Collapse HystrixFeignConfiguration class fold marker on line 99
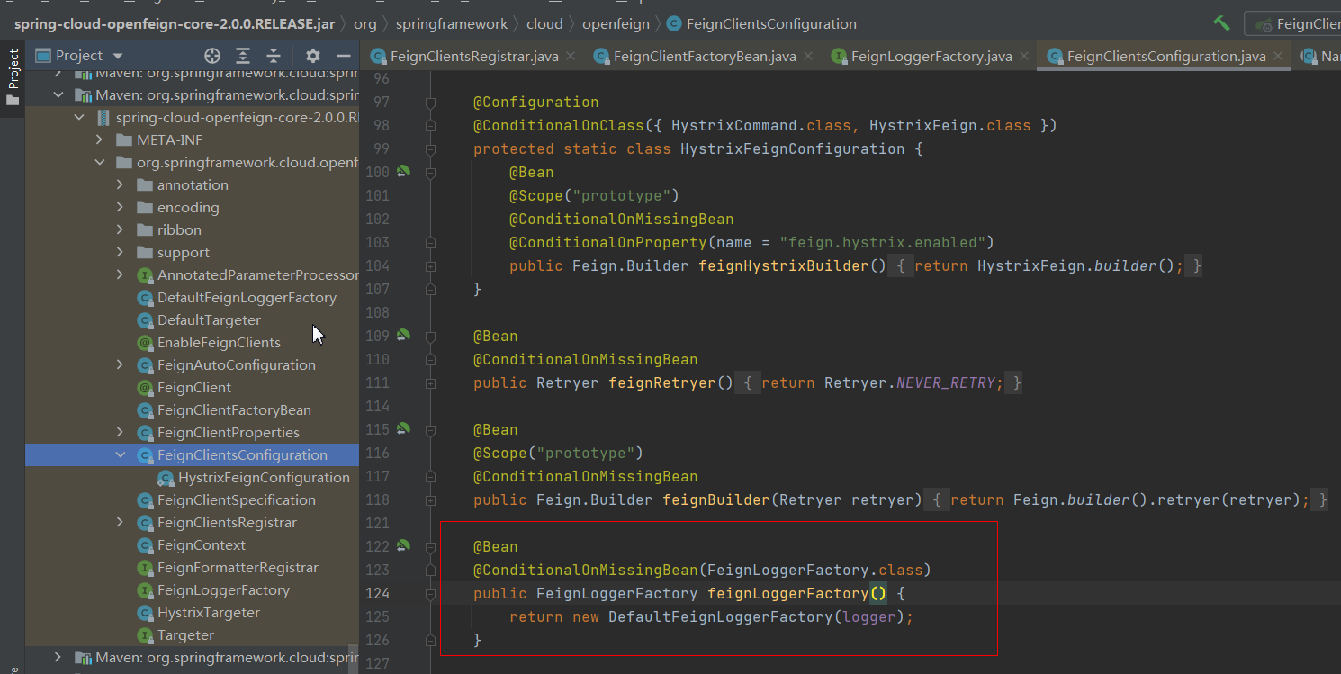The height and width of the screenshot is (674, 1341). click(x=430, y=148)
